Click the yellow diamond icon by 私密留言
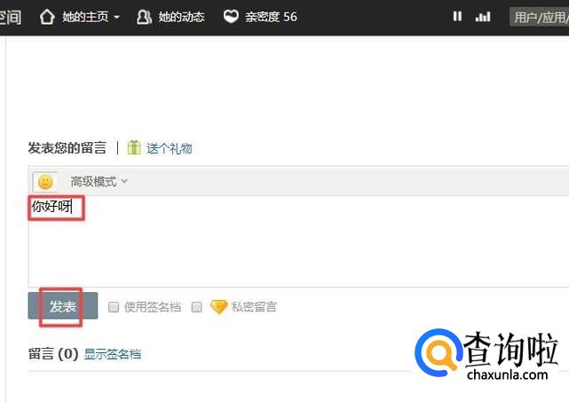 [219, 306]
